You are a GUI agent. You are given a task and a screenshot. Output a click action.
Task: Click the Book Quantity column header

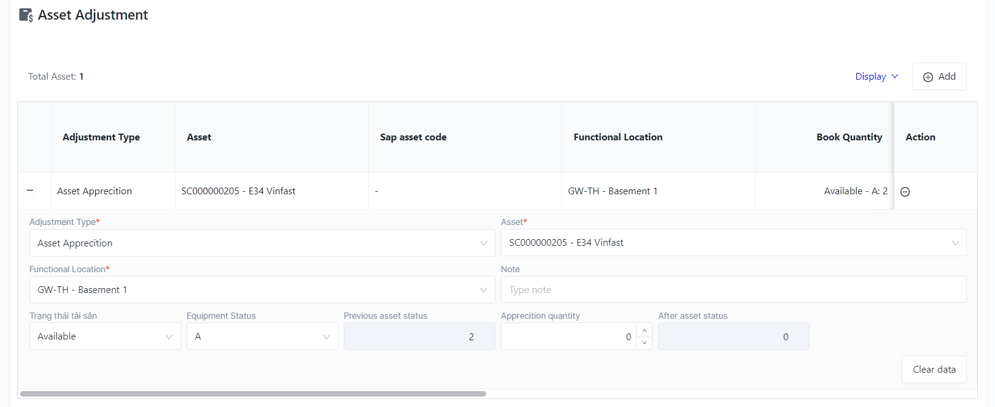[849, 137]
